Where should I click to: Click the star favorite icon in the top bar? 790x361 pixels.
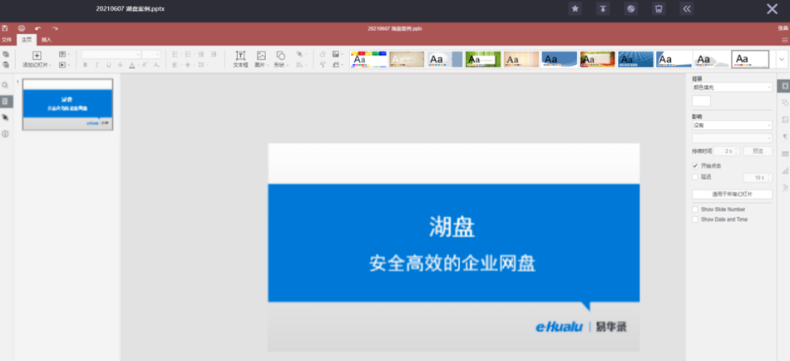(x=575, y=8)
